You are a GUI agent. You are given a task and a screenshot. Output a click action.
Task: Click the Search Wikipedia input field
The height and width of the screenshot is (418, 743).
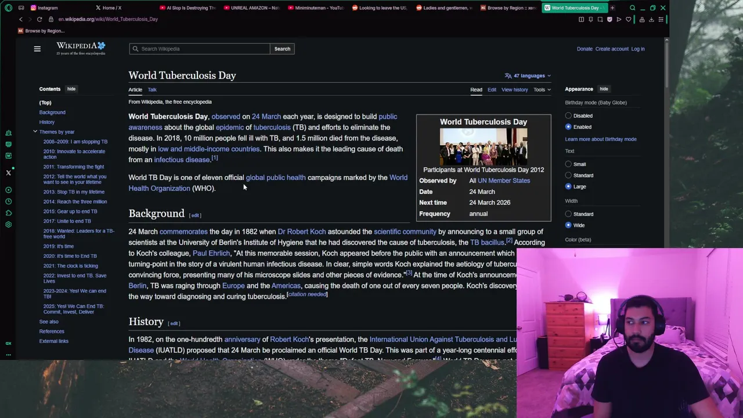tap(200, 49)
